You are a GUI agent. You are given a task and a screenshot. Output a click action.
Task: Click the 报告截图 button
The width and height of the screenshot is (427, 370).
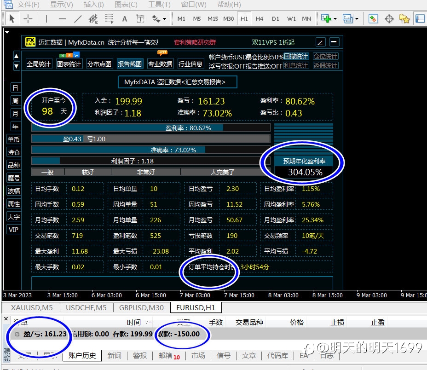(130, 64)
